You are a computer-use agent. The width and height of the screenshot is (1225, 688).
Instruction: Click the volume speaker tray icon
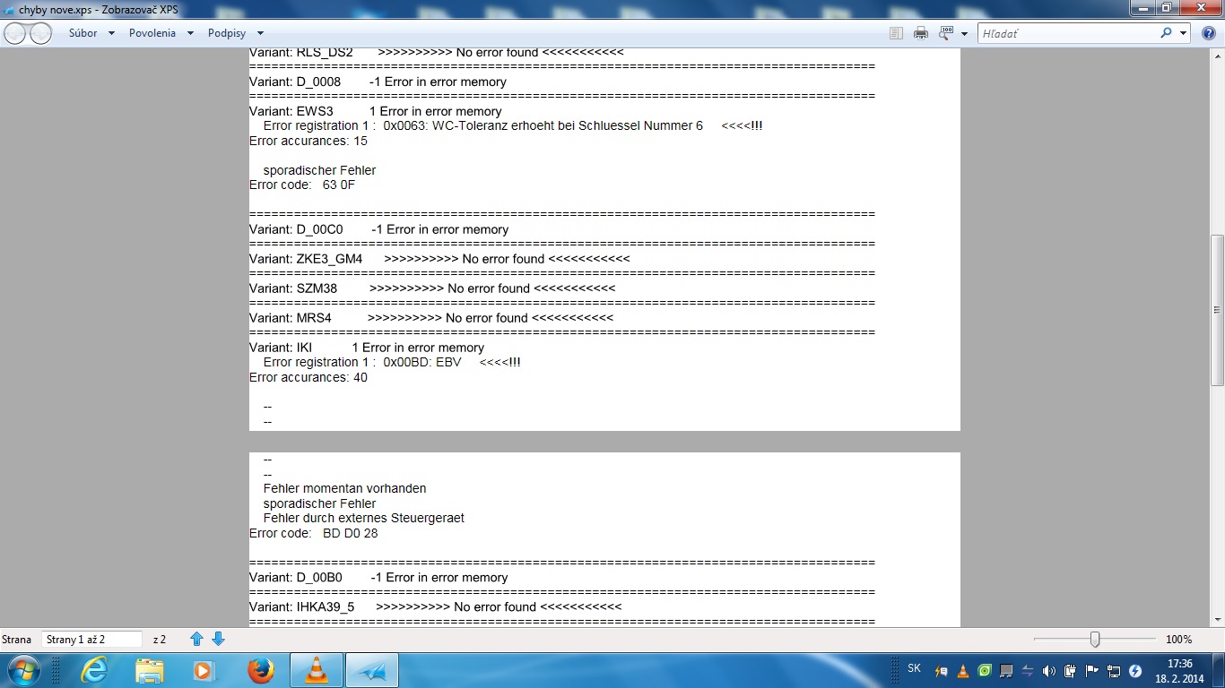pyautogui.click(x=1049, y=671)
